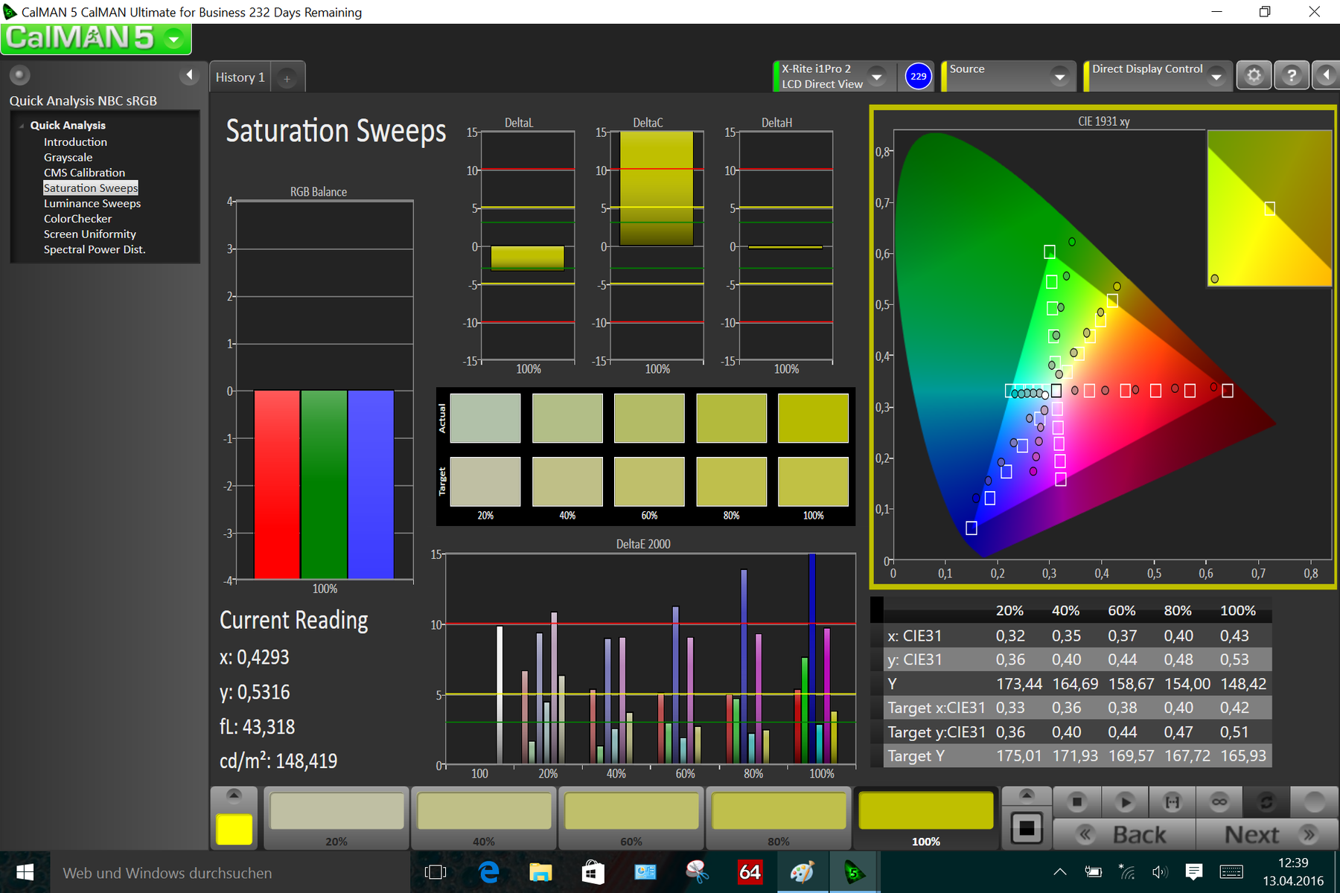Click the refresh/sync meter icon
Screen dimensions: 1340x893
click(1266, 801)
